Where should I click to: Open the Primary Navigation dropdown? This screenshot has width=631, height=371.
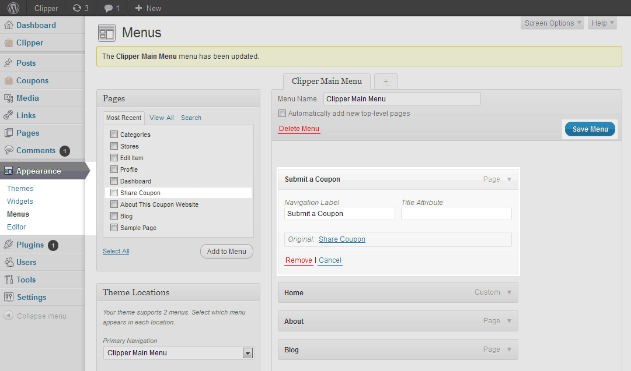pos(247,353)
